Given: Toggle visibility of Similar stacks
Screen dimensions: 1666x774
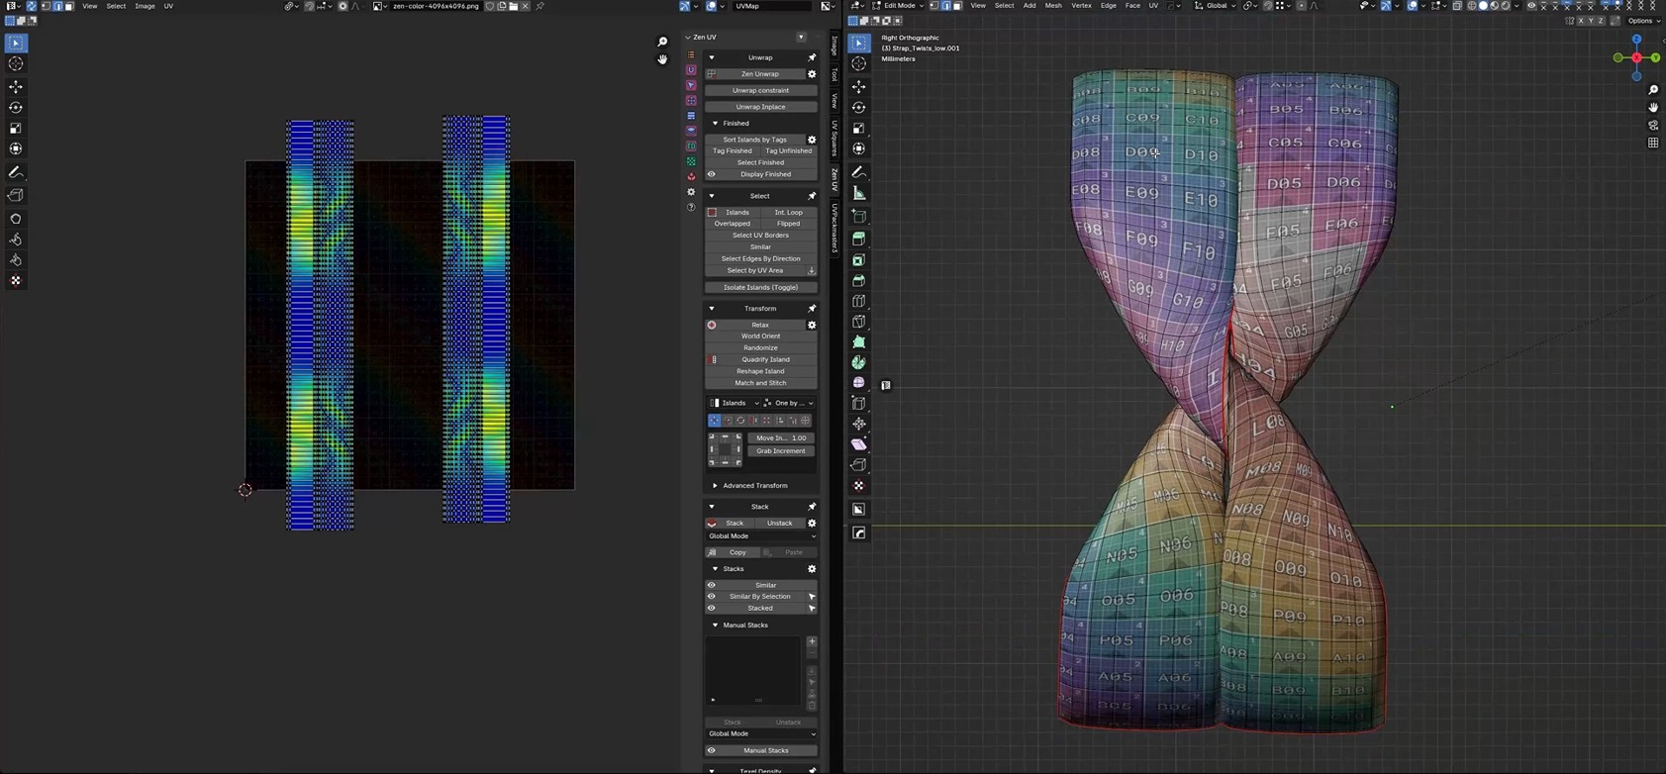Looking at the screenshot, I should click(x=712, y=585).
